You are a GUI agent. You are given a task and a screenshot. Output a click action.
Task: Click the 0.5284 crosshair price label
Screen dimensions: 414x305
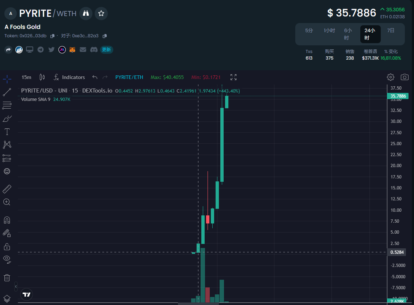396,252
